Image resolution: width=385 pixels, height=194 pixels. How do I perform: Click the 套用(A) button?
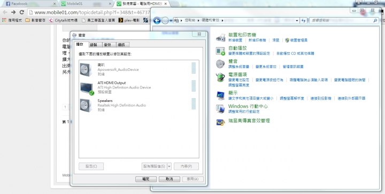pyautogui.click(x=192, y=179)
